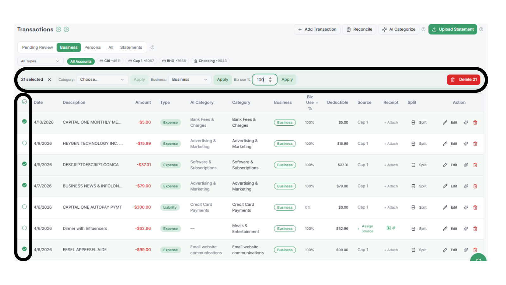Open the Statements tab

tap(131, 47)
